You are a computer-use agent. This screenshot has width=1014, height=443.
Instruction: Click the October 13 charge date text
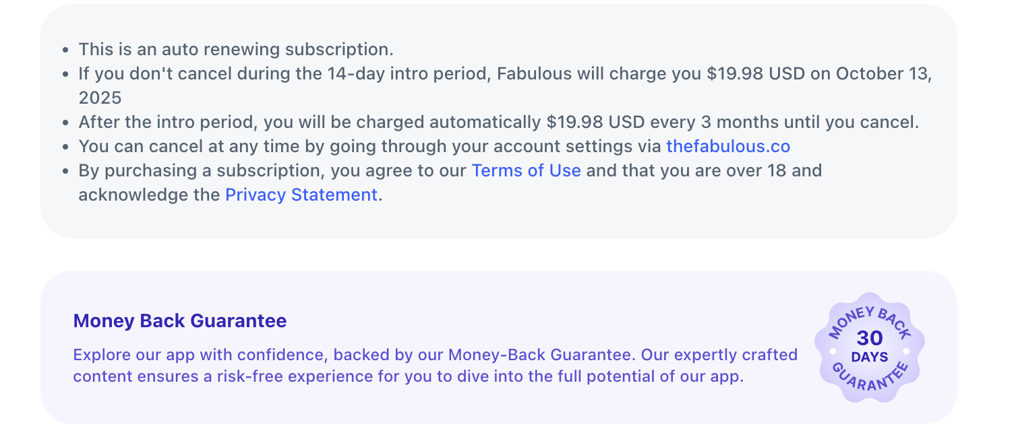(883, 73)
